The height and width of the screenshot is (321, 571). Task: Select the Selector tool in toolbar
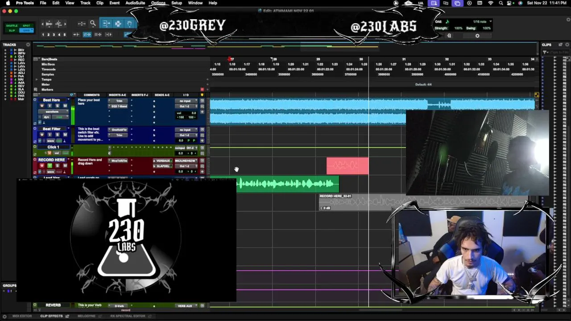point(118,23)
